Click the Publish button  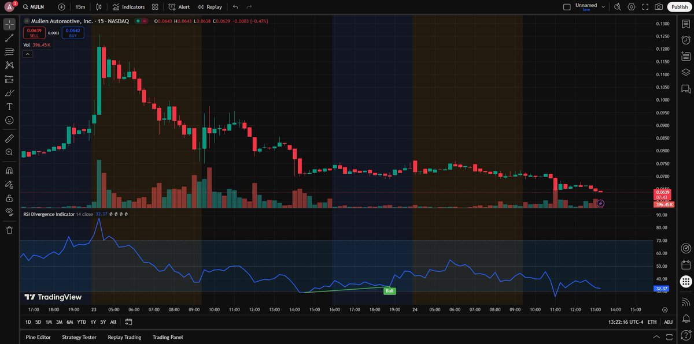pos(680,7)
